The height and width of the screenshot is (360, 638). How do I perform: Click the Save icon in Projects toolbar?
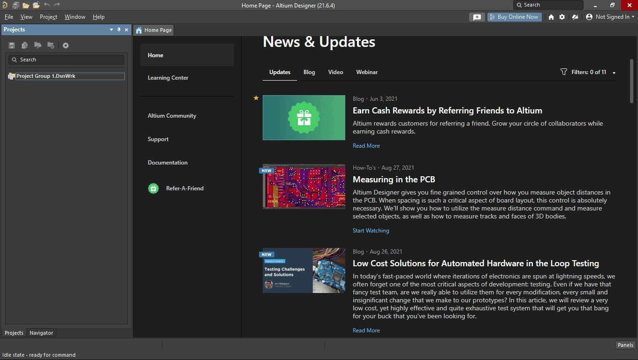[12, 45]
